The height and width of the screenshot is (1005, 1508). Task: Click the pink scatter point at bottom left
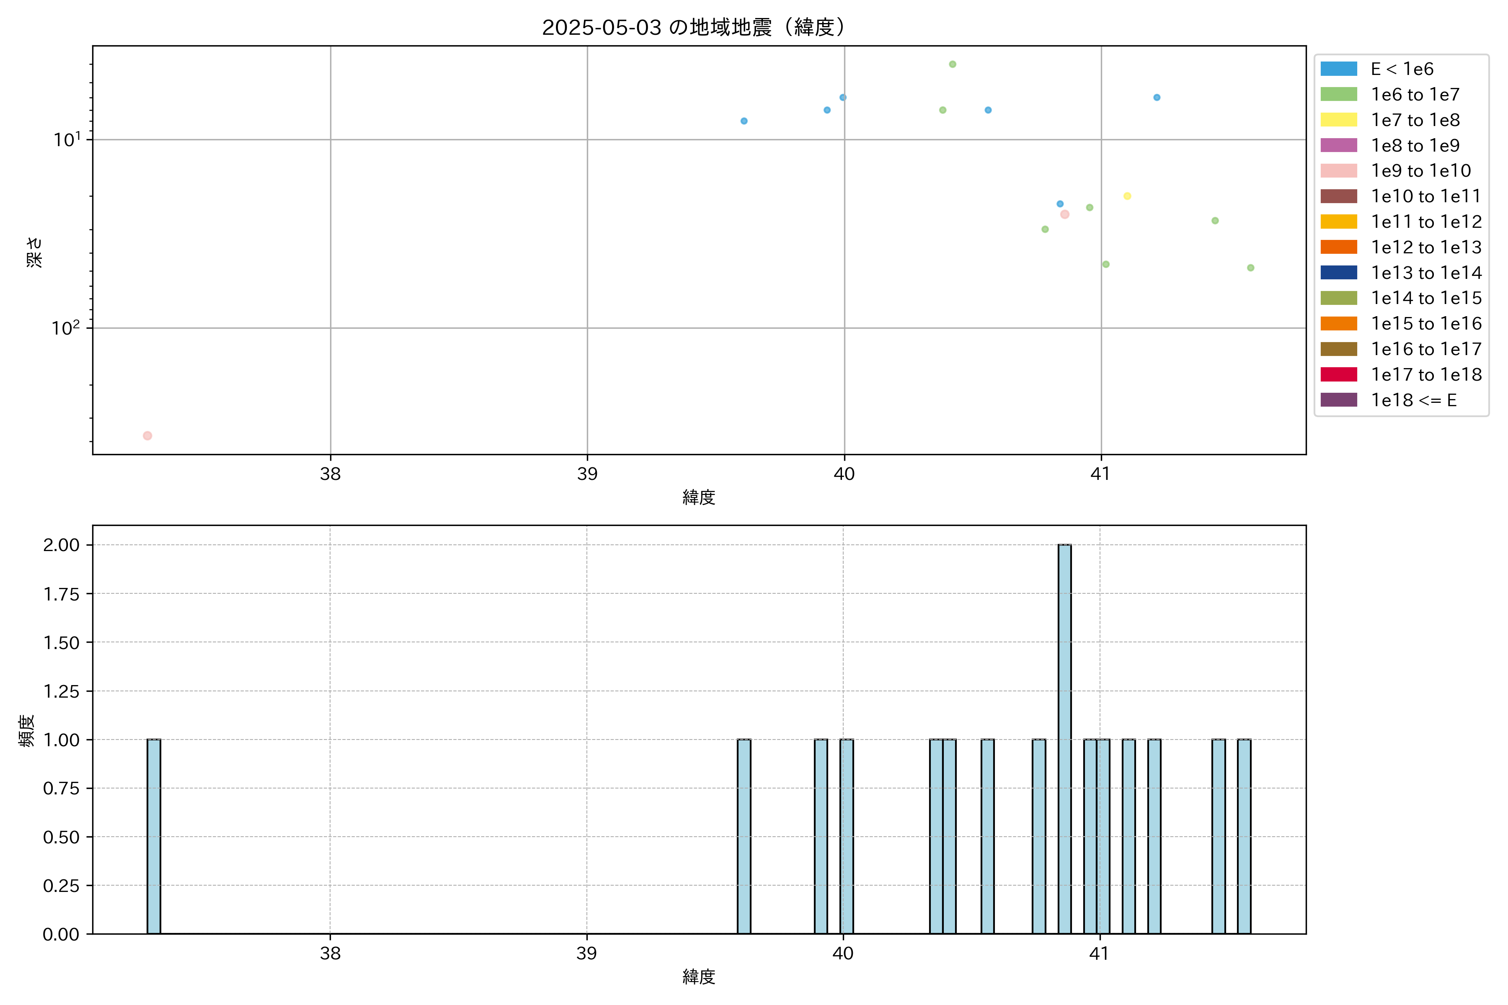click(x=147, y=436)
